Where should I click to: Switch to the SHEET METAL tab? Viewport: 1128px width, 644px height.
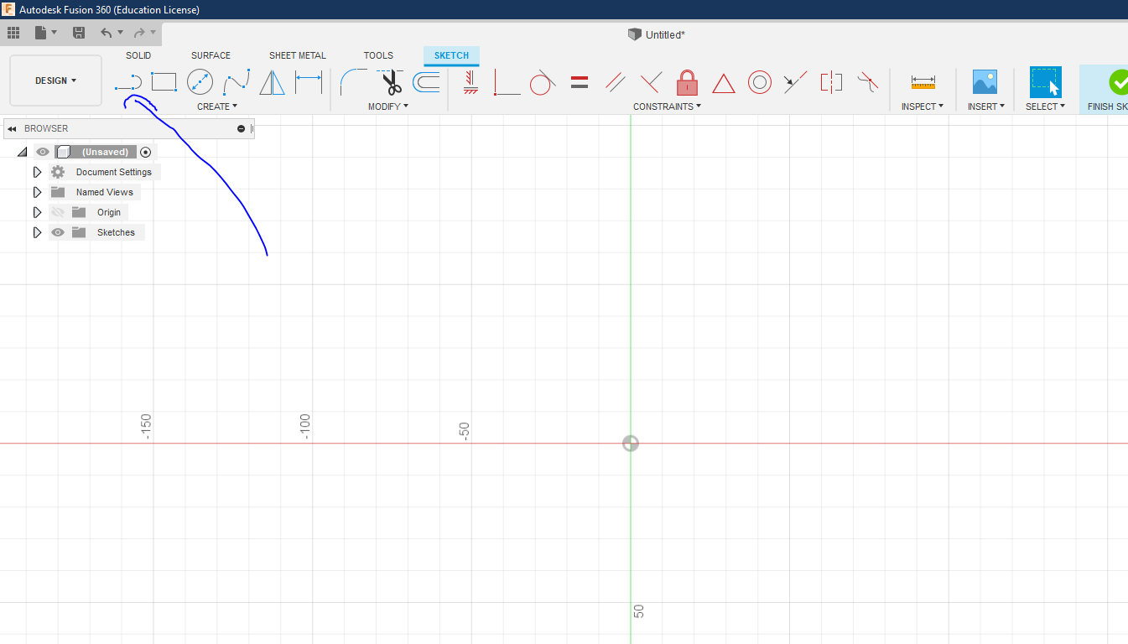pos(297,55)
